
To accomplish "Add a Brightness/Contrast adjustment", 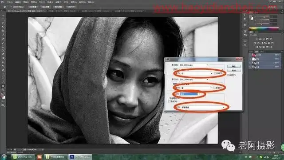I will [x=256, y=39].
